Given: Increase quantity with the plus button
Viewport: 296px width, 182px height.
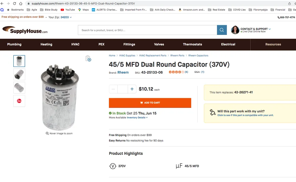Looking at the screenshot, I should point(132,89).
